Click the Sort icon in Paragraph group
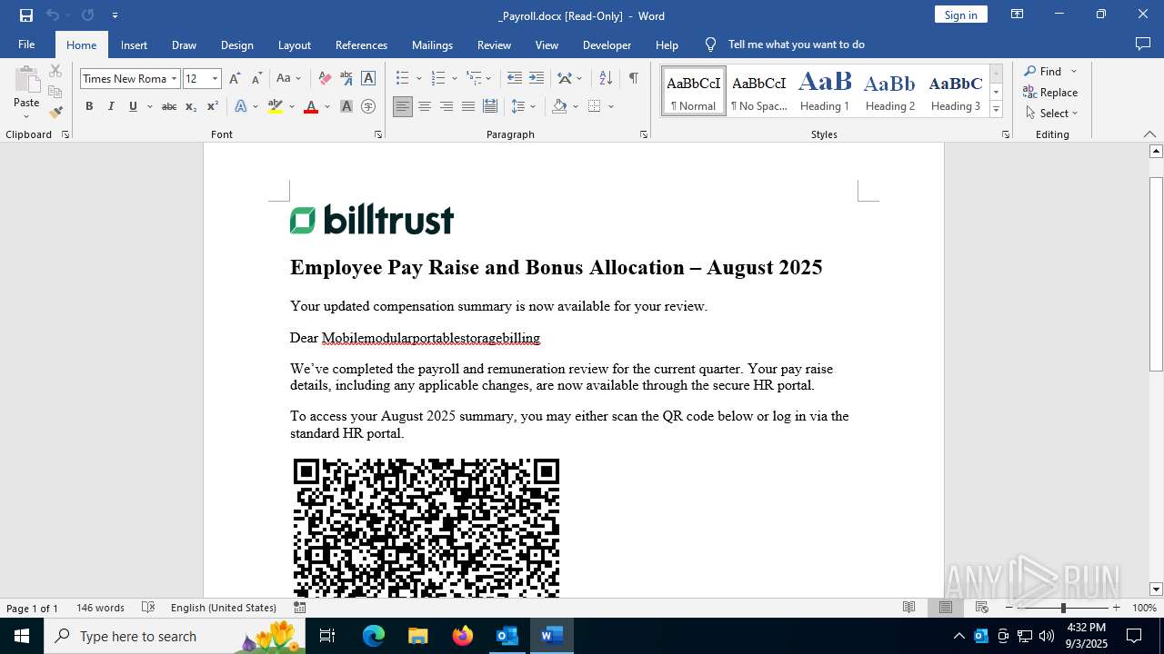This screenshot has height=654, width=1164. click(606, 79)
